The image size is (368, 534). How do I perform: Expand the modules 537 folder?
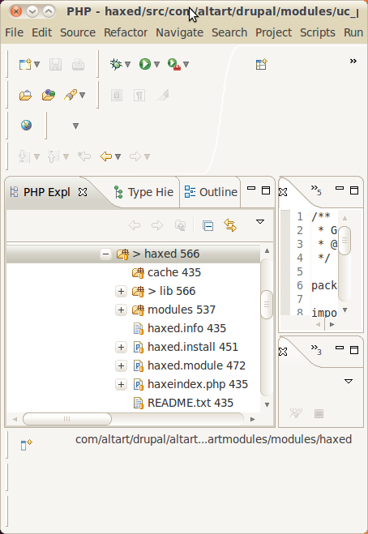121,310
